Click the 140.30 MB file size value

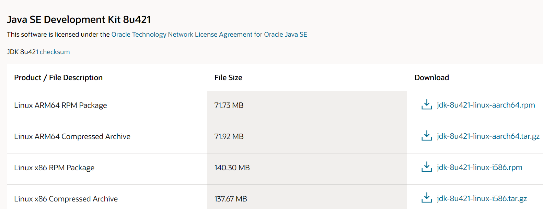click(232, 168)
